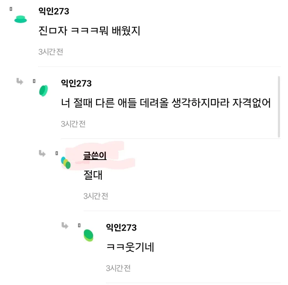Click the reply arrow before 글쓴이 comment
The image size is (288, 285).
[x=42, y=153]
